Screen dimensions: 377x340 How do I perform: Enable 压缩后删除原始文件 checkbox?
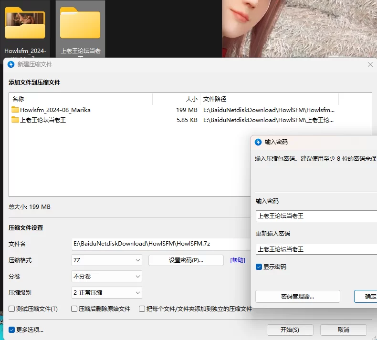[x=74, y=309]
